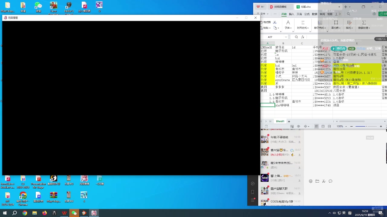The image size is (387, 217).
Task: Open Chrome from the taskbar
Action: [25, 213]
